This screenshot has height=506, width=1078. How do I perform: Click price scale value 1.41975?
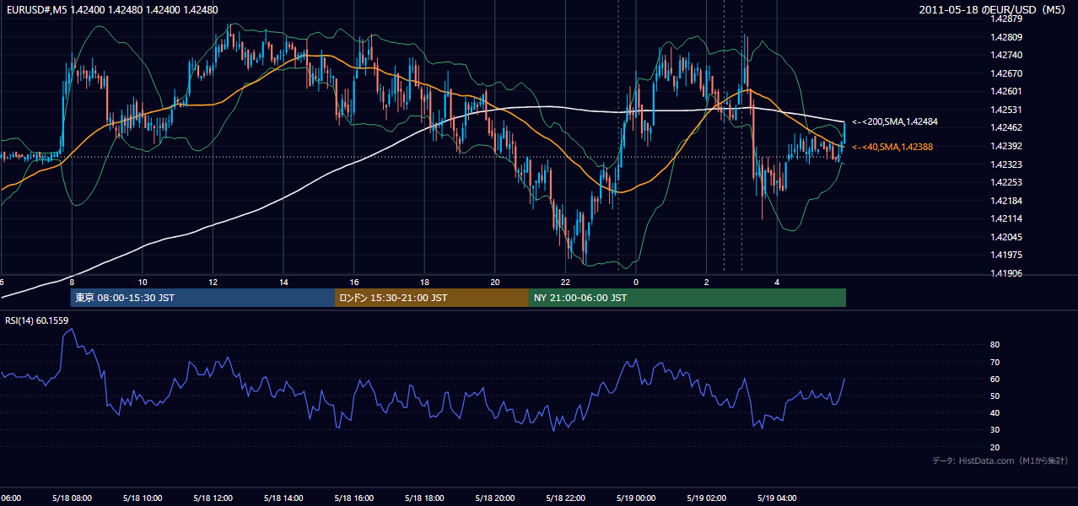[1007, 255]
